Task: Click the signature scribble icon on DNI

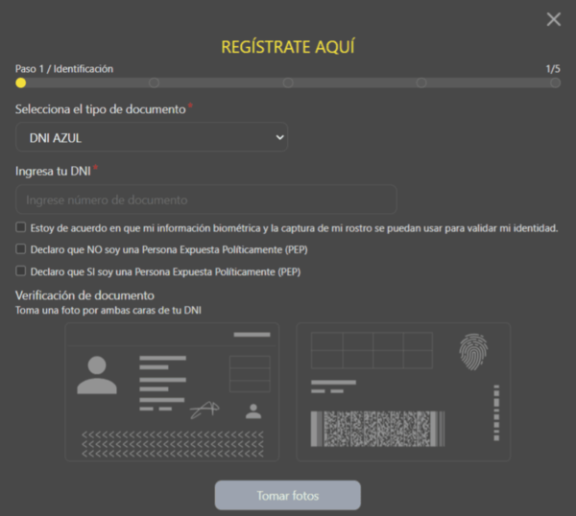Action: 203,410
